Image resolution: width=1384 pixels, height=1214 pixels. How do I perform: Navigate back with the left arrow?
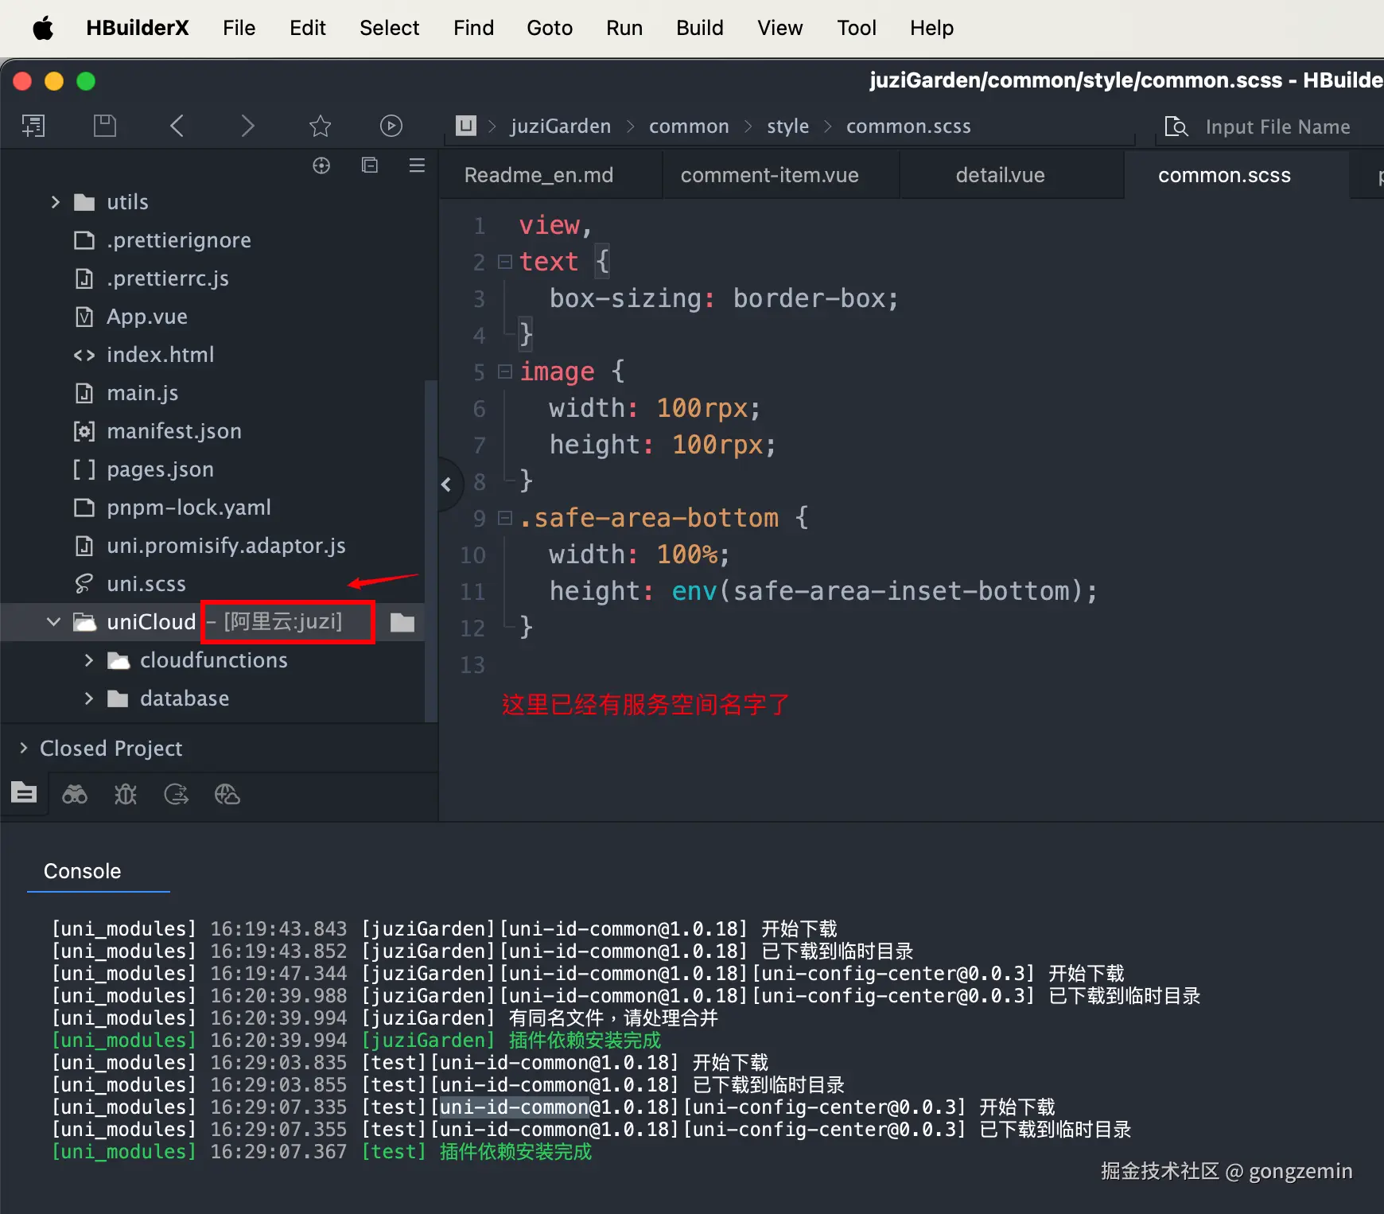click(177, 126)
